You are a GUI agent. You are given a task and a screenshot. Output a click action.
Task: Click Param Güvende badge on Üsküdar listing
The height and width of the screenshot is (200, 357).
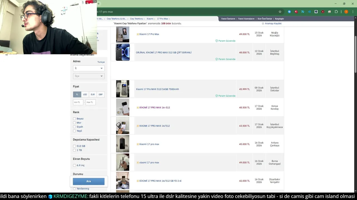[x=225, y=96]
